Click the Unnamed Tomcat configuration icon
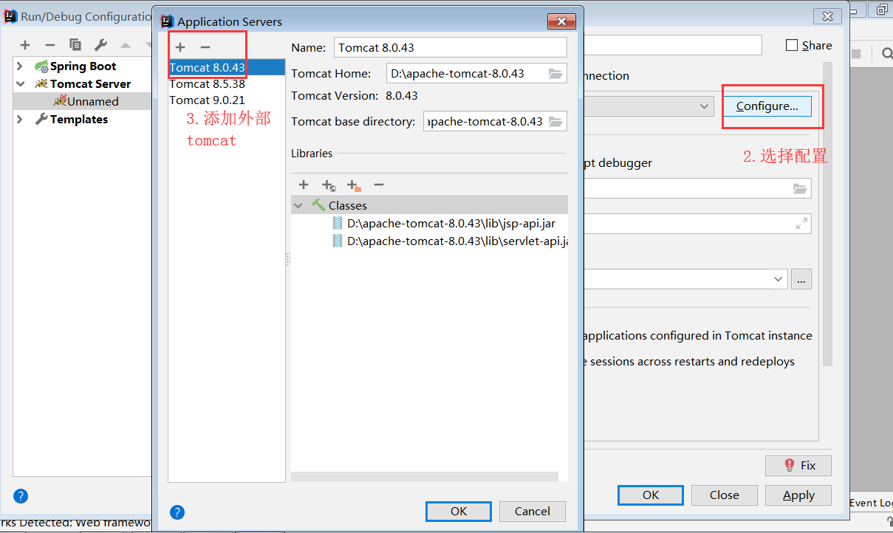Screen dimensions: 893x533 tap(60, 101)
